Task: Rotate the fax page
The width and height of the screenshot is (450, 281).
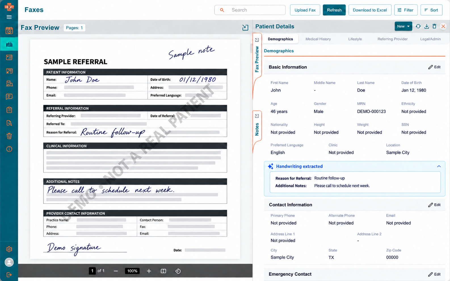Action: (178, 271)
